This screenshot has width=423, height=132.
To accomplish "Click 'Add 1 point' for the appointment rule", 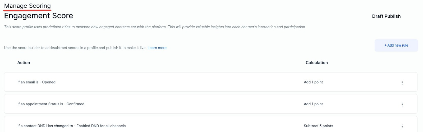I will coord(313,104).
